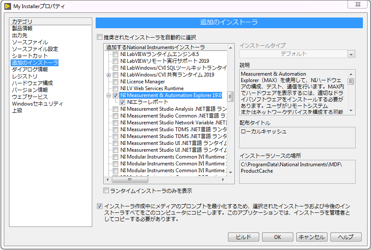Toggle ランタイムインストーラのみを表示 checkbox
Viewport: 371px width, 250px height.
pyautogui.click(x=106, y=191)
